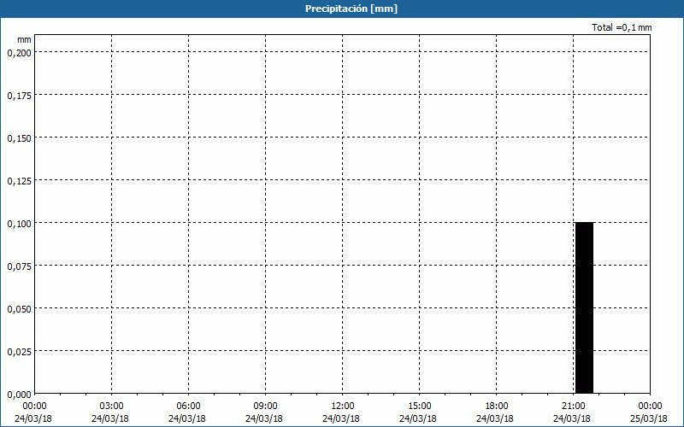The width and height of the screenshot is (684, 427).
Task: Select the 0,125 y-axis value
Action: pos(19,180)
